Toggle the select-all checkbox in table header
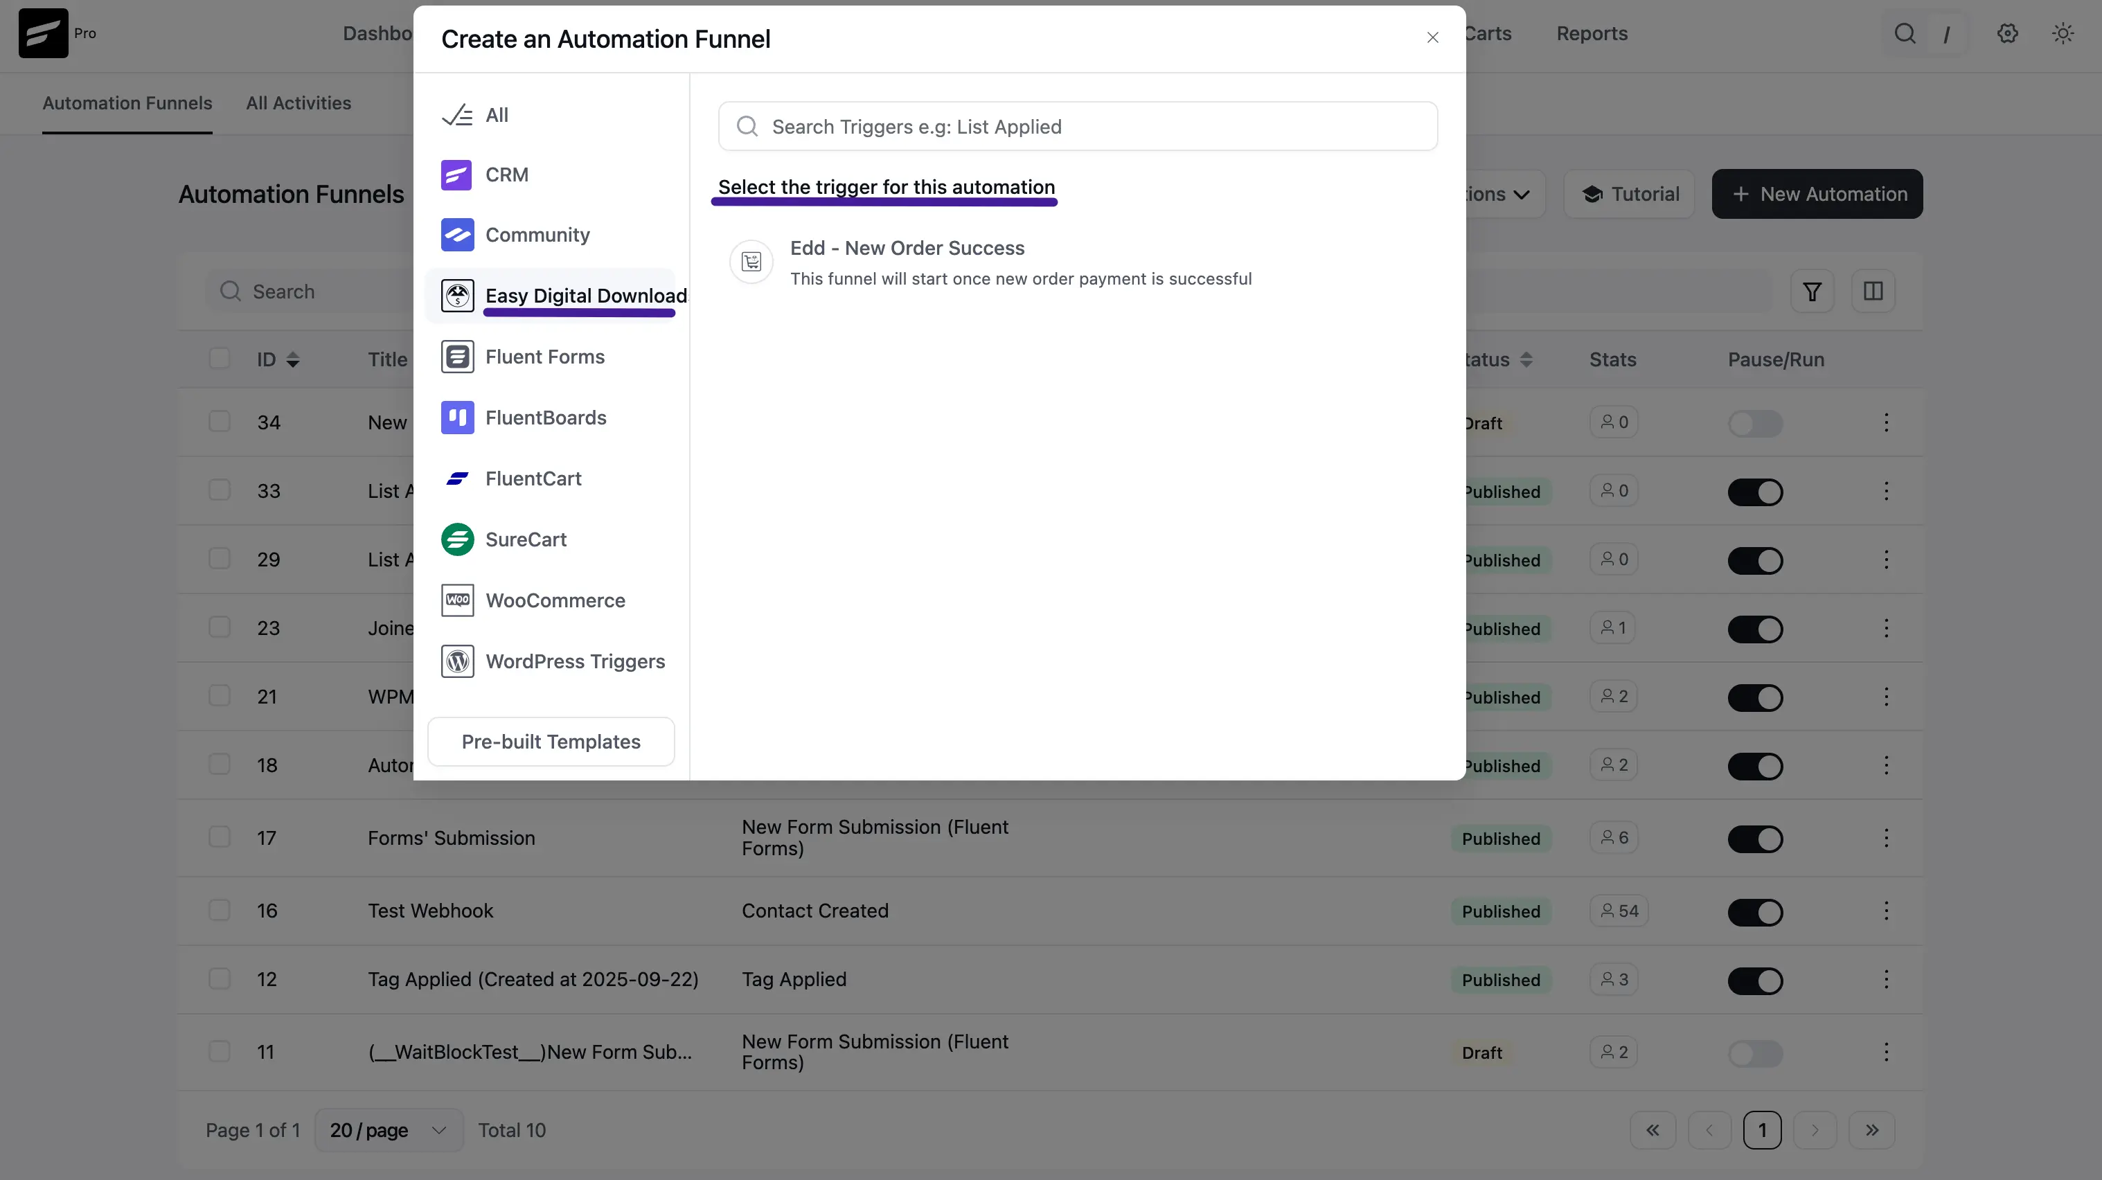Image resolution: width=2102 pixels, height=1180 pixels. tap(219, 359)
